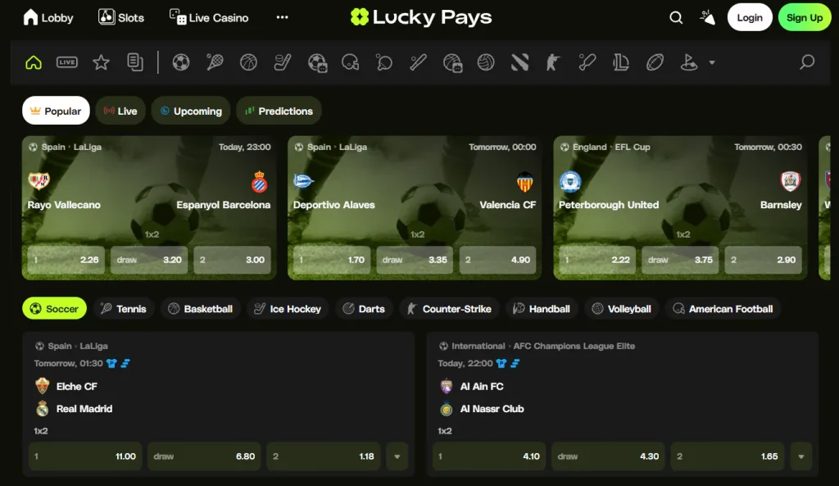The image size is (839, 486).
Task: Open the three-dots more menu
Action: coord(282,17)
